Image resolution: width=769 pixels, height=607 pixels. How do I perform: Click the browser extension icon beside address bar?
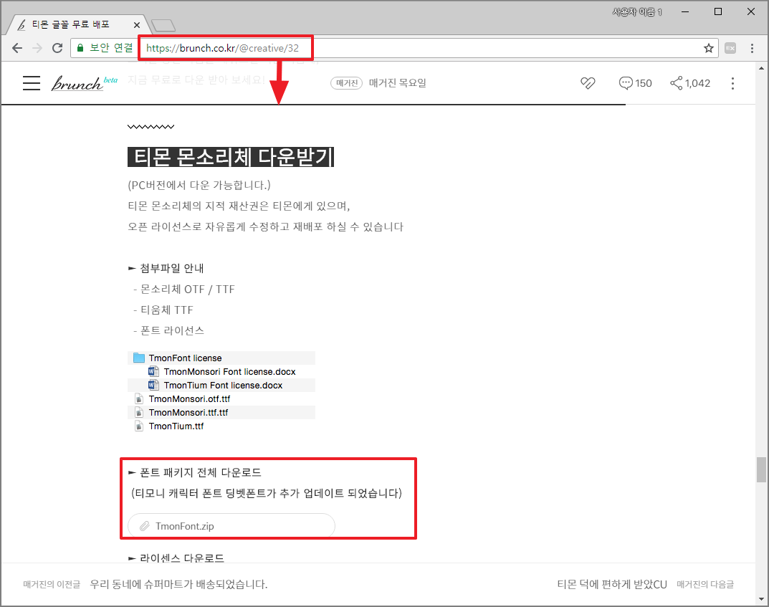730,48
